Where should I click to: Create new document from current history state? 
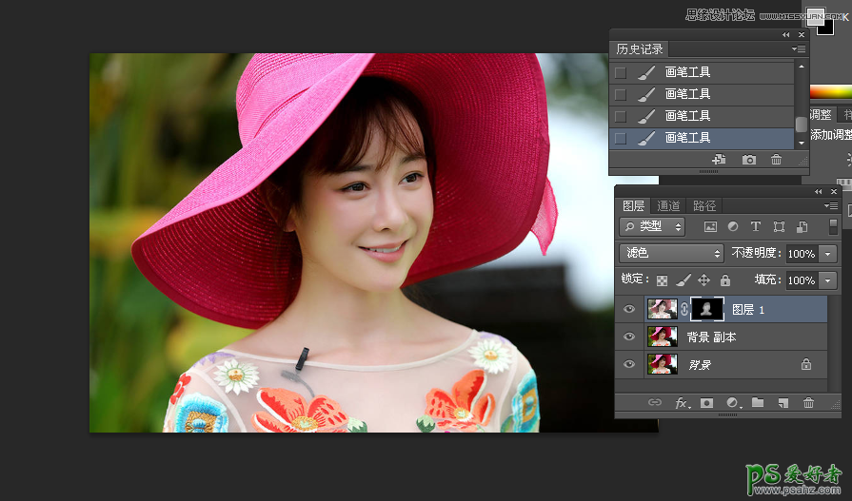[719, 160]
